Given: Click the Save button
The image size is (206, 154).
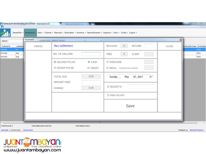Looking at the screenshot, I should 130,106.
